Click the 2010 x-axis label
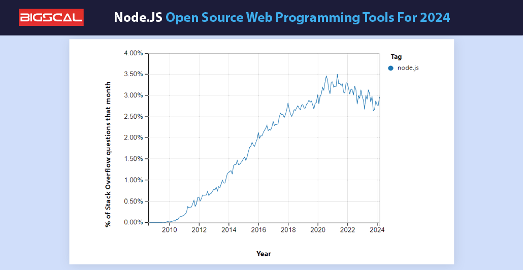This screenshot has height=270, width=523. pyautogui.click(x=170, y=230)
